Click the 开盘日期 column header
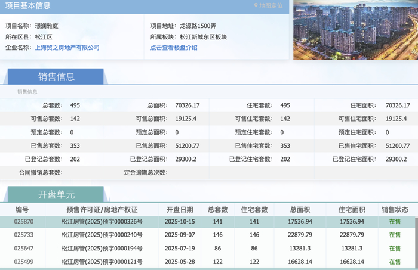This screenshot has width=418, height=270. tap(179, 210)
